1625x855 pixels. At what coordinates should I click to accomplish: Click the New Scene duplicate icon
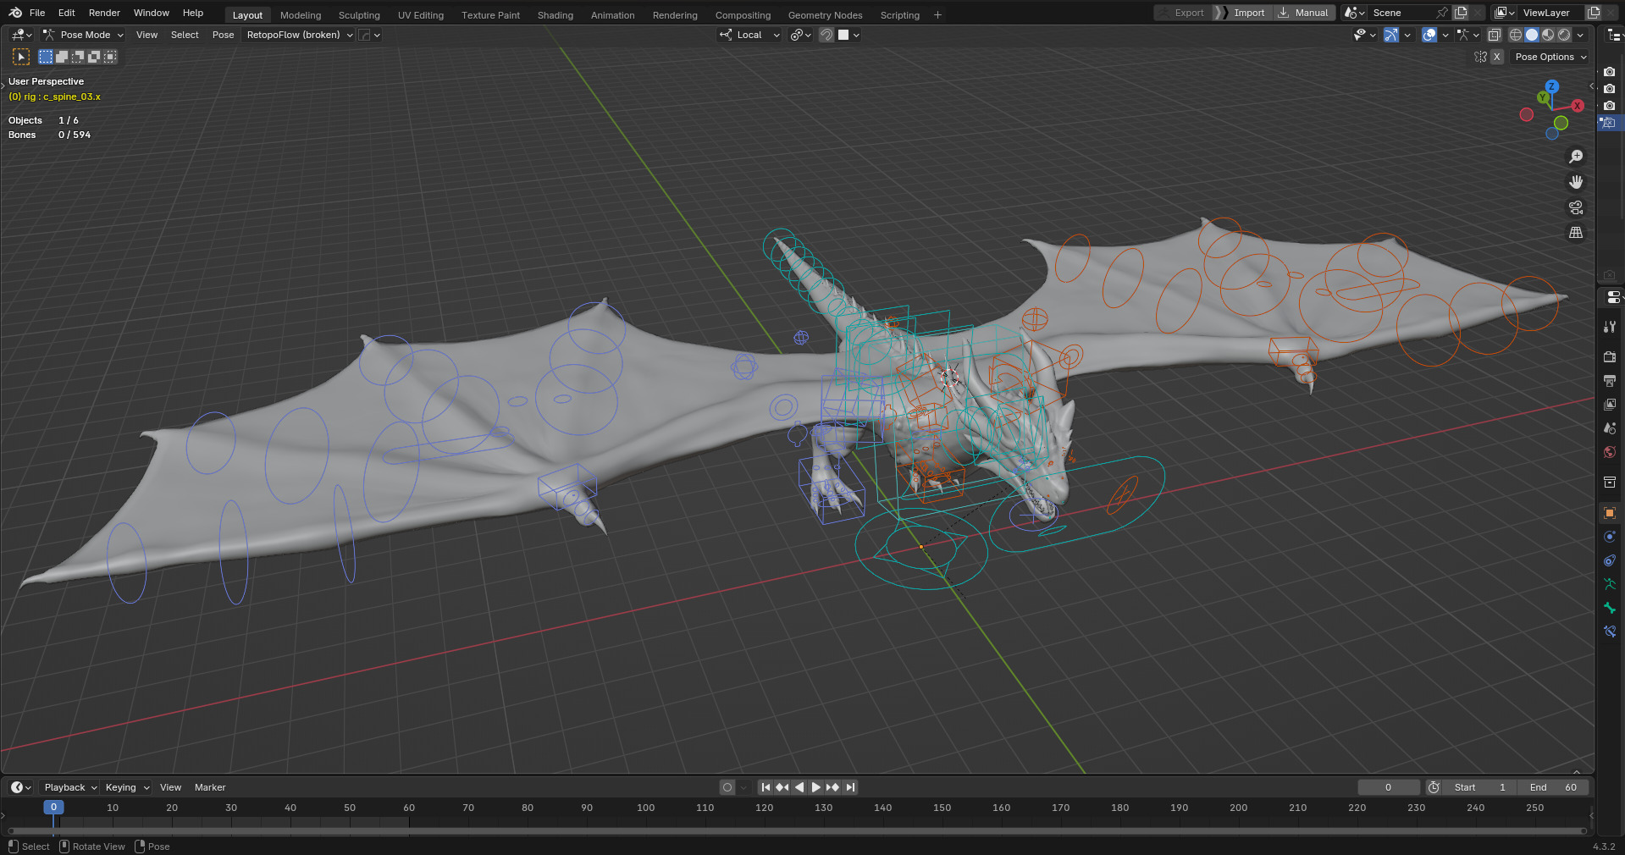1461,13
